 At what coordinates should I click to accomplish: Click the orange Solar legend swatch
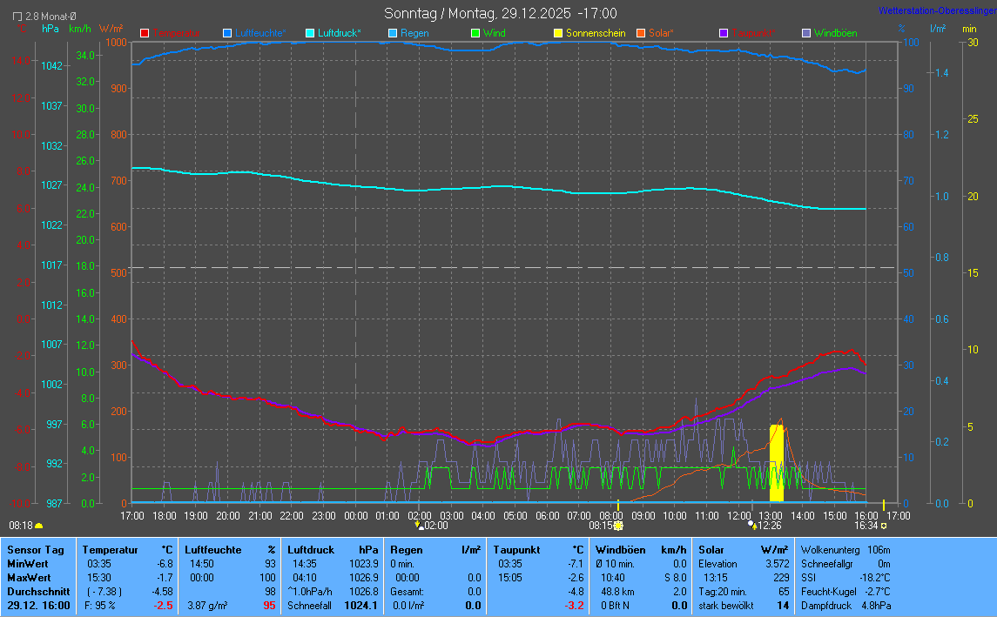[x=641, y=33]
